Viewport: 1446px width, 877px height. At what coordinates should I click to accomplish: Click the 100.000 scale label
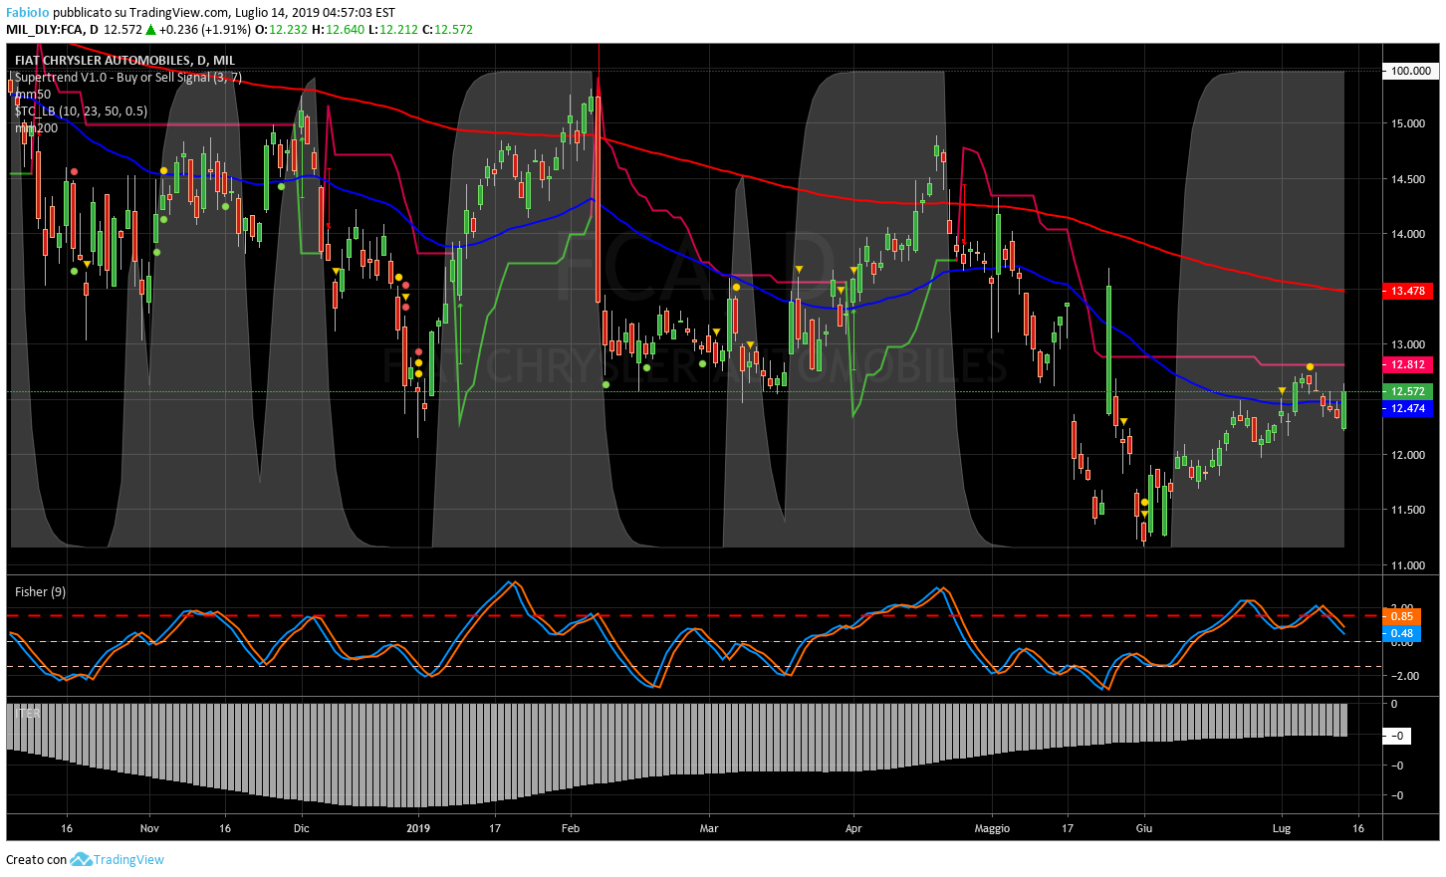(1410, 71)
